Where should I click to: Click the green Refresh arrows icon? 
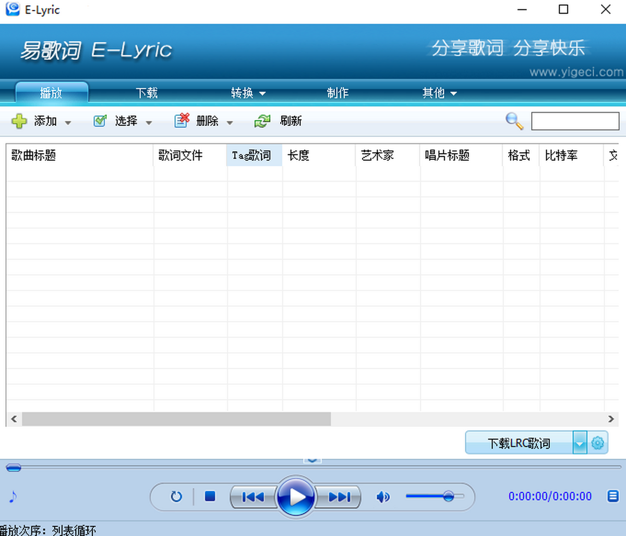coord(262,121)
